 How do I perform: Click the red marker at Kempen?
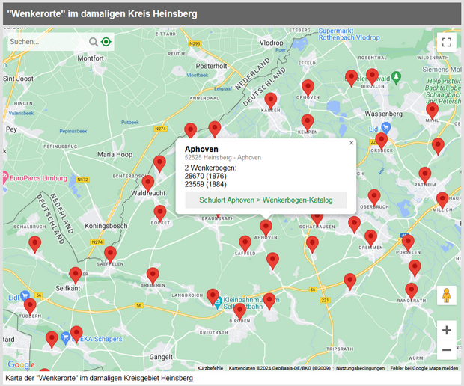308,123
